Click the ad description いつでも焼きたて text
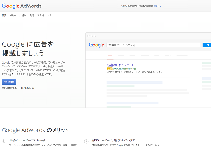Viewport: 211px width, 147px height. click(x=134, y=72)
